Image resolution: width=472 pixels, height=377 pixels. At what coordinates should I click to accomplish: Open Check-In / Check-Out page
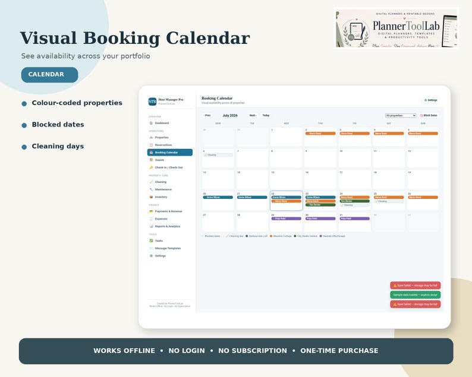[170, 167]
